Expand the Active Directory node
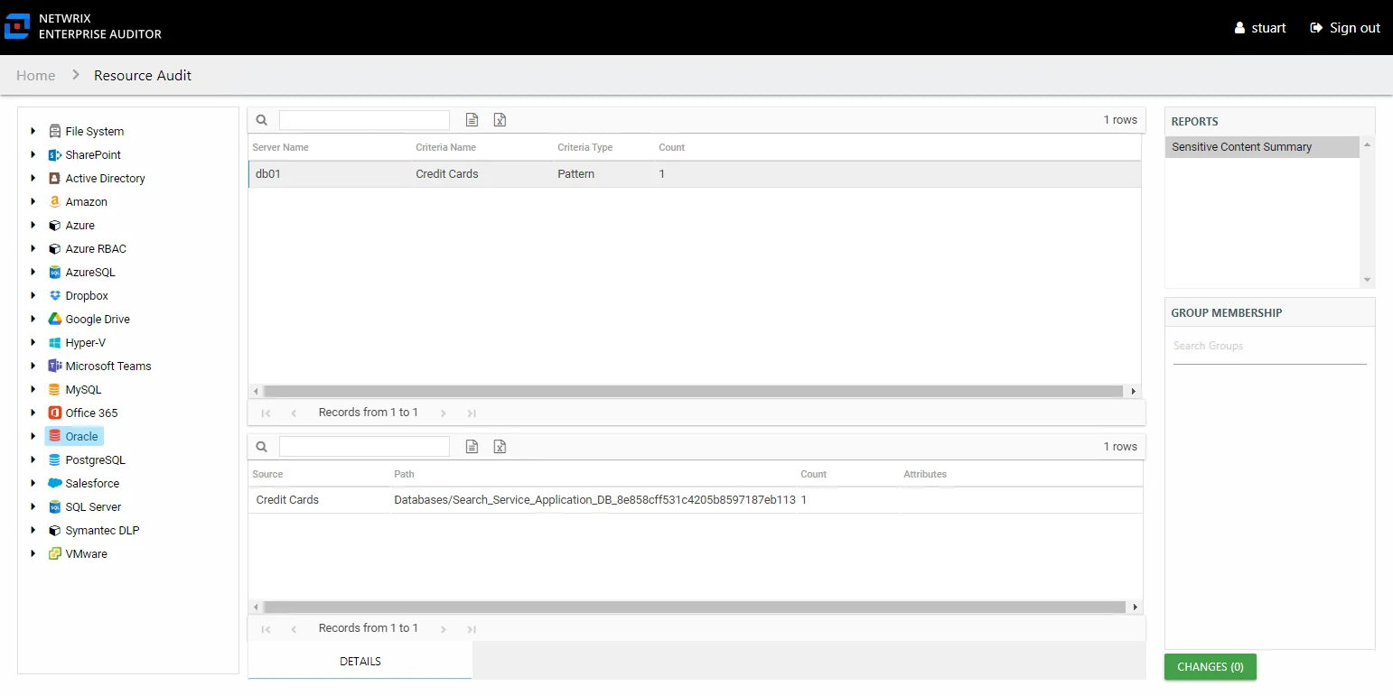The height and width of the screenshot is (696, 1393). pyautogui.click(x=33, y=178)
